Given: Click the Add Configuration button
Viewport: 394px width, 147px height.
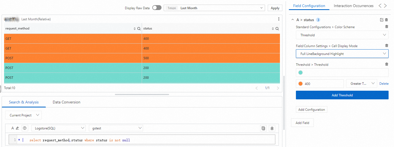Looking at the screenshot, I should point(312,109).
